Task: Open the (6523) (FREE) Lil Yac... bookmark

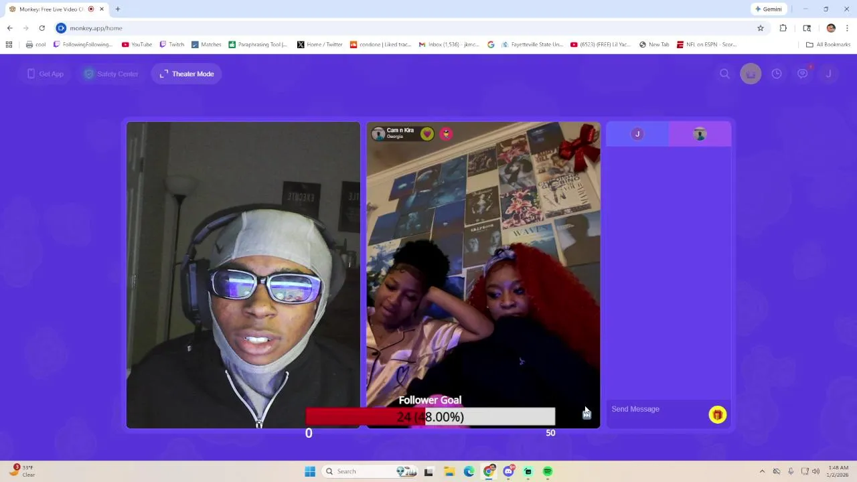Action: 601,45
